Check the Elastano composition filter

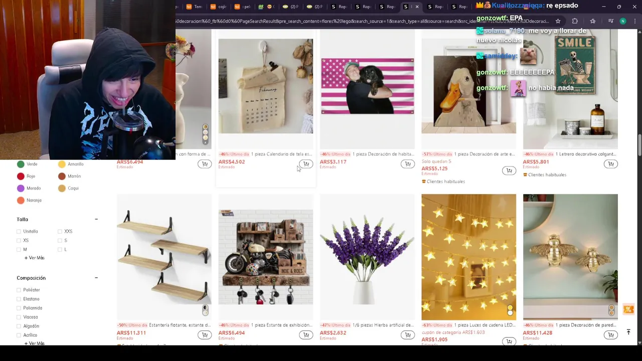pyautogui.click(x=19, y=299)
